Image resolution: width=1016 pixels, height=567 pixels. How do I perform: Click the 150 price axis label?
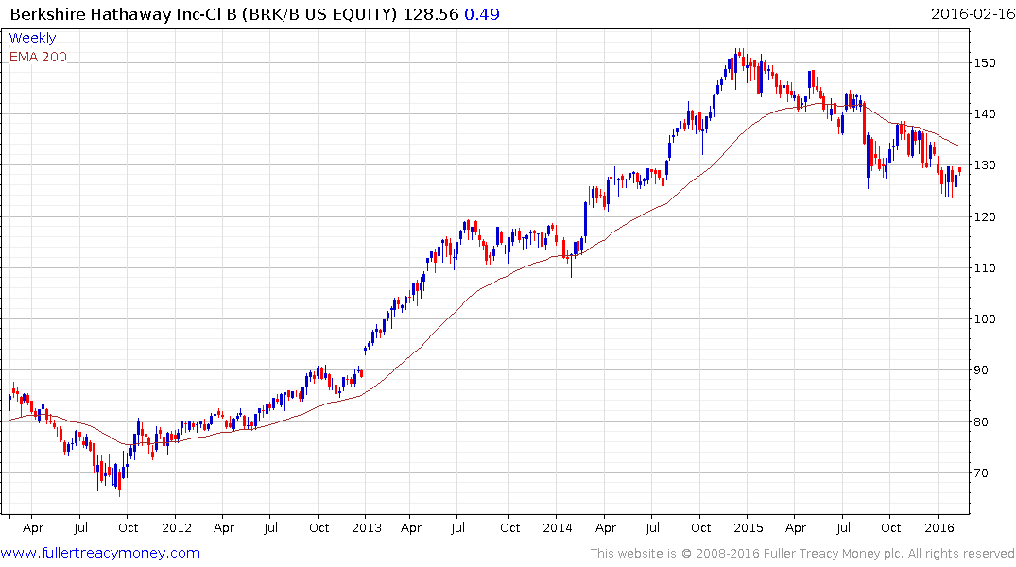coord(985,63)
